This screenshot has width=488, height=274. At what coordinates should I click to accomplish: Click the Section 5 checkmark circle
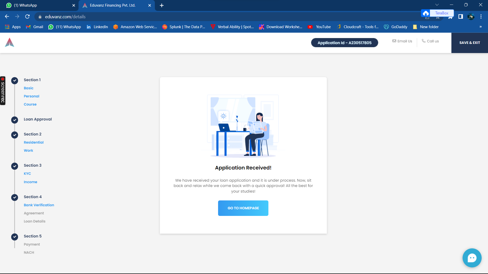(14, 237)
